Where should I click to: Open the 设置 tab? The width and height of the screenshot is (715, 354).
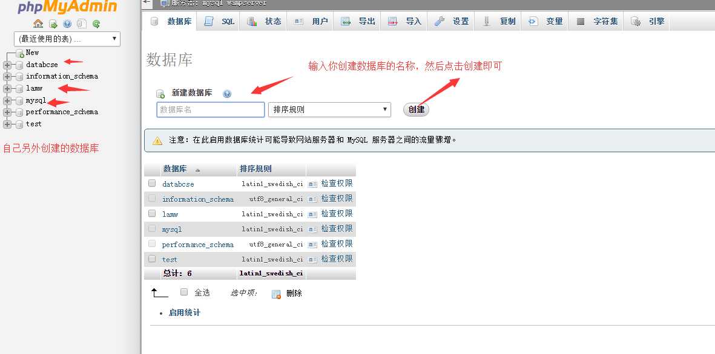452,21
